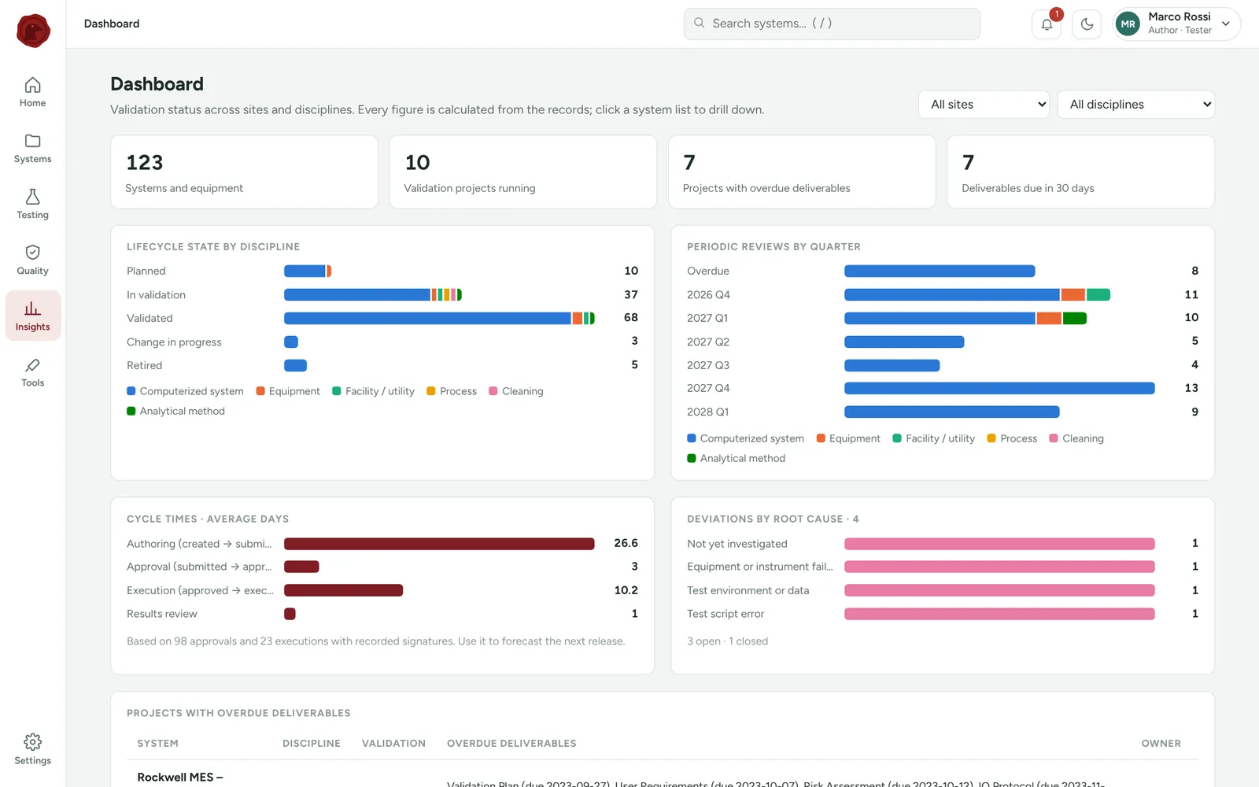Image resolution: width=1259 pixels, height=787 pixels.
Task: Open the All disciplines dropdown
Action: [1135, 105]
